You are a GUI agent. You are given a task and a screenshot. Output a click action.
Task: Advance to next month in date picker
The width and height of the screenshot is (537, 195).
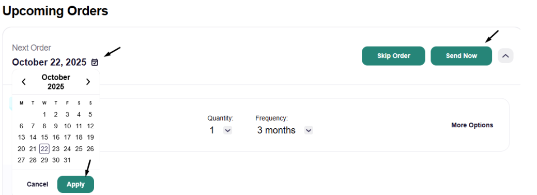88,82
